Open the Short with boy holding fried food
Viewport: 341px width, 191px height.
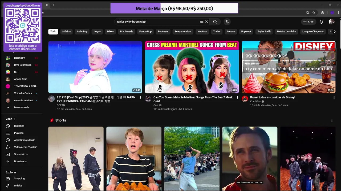click(134, 159)
